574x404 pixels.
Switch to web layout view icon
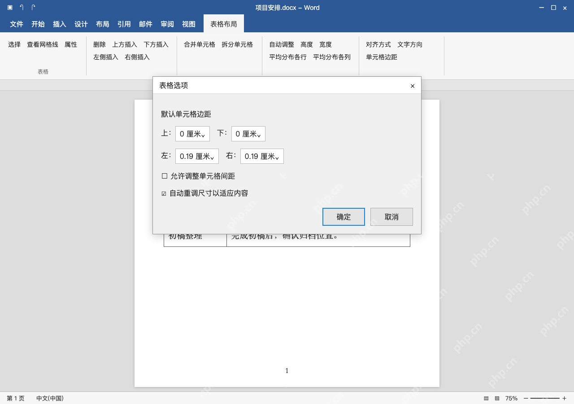(x=497, y=398)
